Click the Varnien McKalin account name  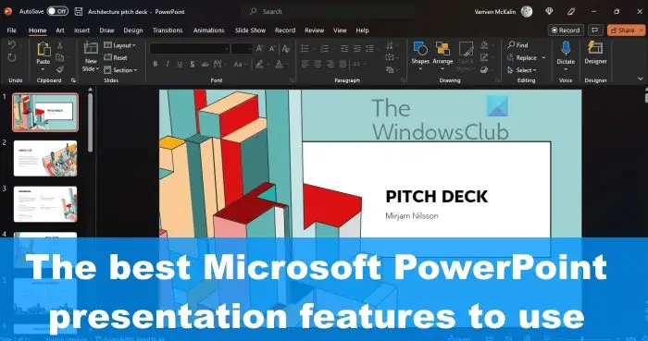(495, 11)
